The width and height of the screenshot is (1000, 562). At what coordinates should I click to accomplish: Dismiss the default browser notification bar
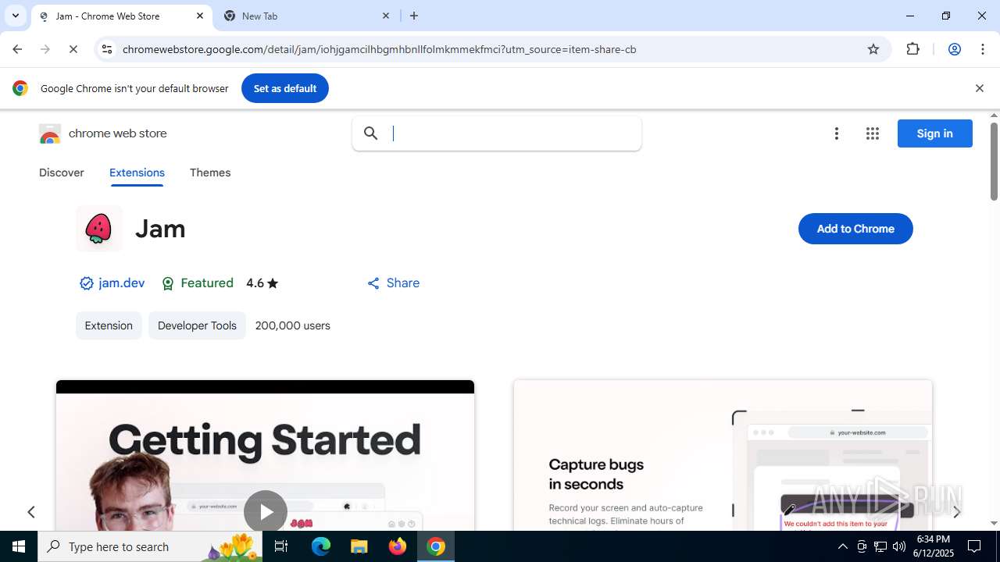pyautogui.click(x=979, y=88)
